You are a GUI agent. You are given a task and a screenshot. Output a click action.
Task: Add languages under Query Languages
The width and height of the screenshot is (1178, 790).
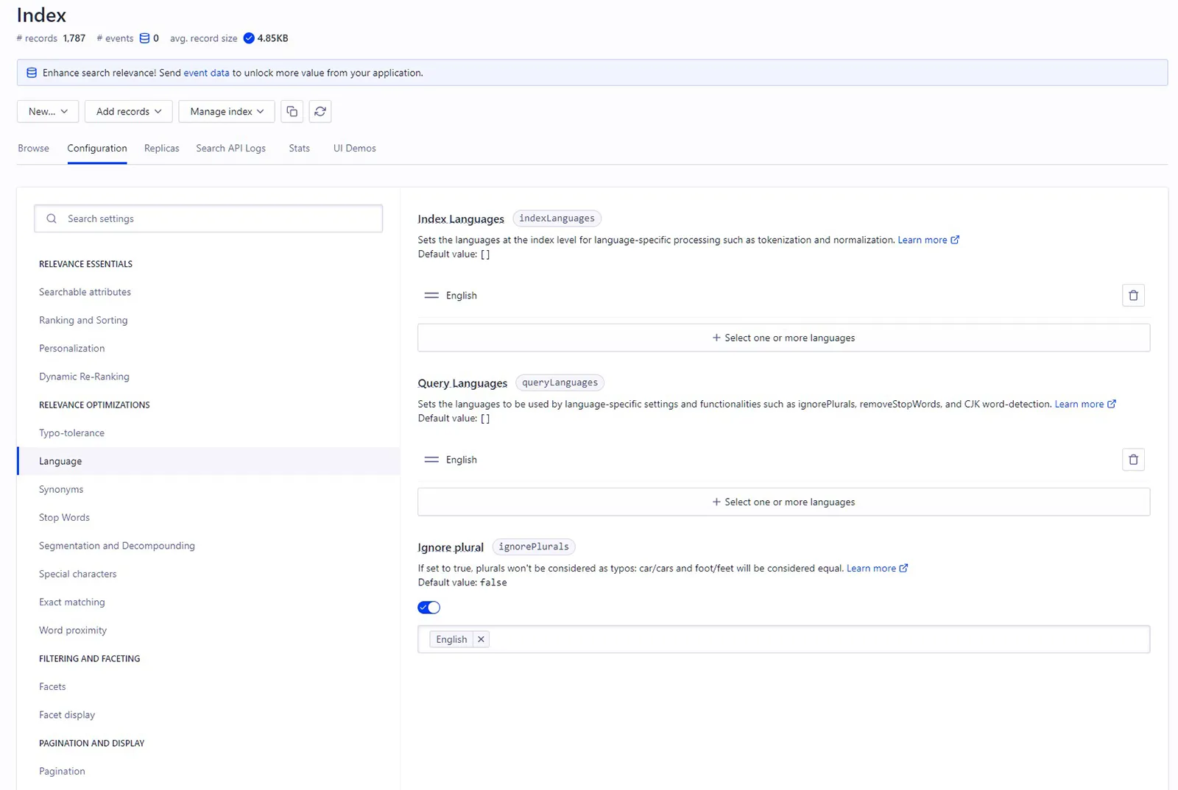(783, 502)
